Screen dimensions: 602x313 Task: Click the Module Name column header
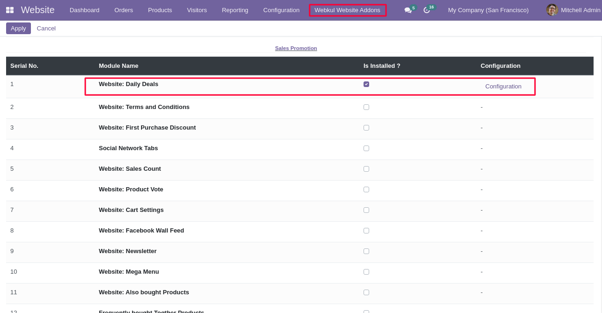pos(119,66)
